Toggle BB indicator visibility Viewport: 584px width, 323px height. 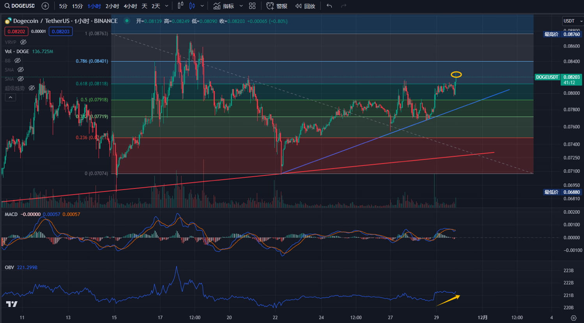point(18,60)
